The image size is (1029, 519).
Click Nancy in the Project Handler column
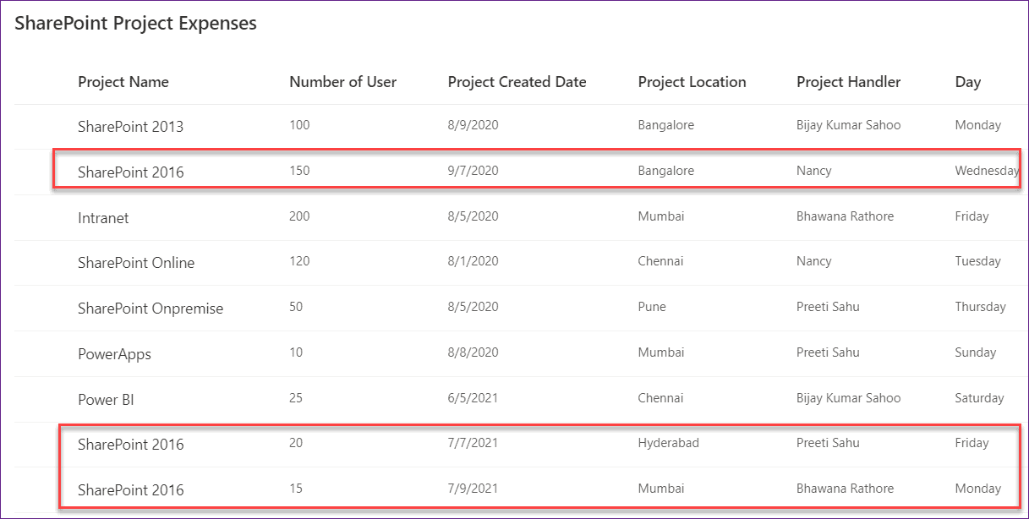pyautogui.click(x=813, y=170)
